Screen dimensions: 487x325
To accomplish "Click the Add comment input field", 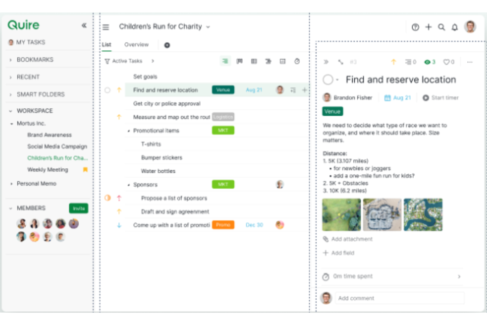I will tap(399, 298).
